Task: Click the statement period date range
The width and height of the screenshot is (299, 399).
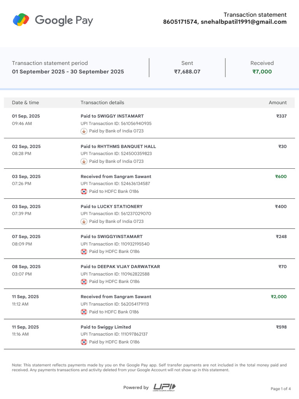Action: click(68, 72)
